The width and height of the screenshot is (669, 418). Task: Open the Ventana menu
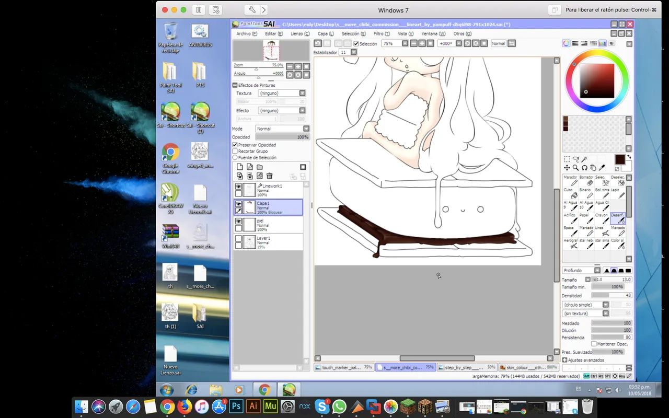(433, 33)
